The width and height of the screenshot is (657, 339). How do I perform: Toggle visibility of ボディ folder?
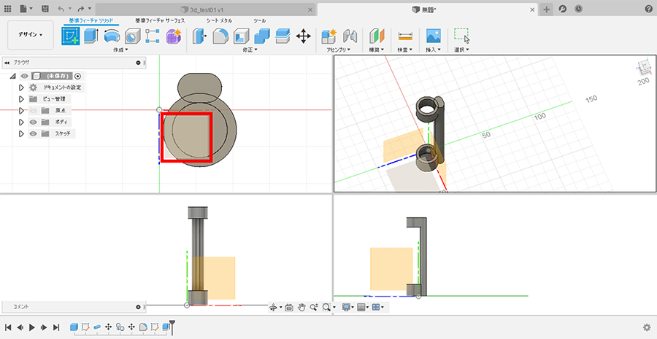click(33, 122)
